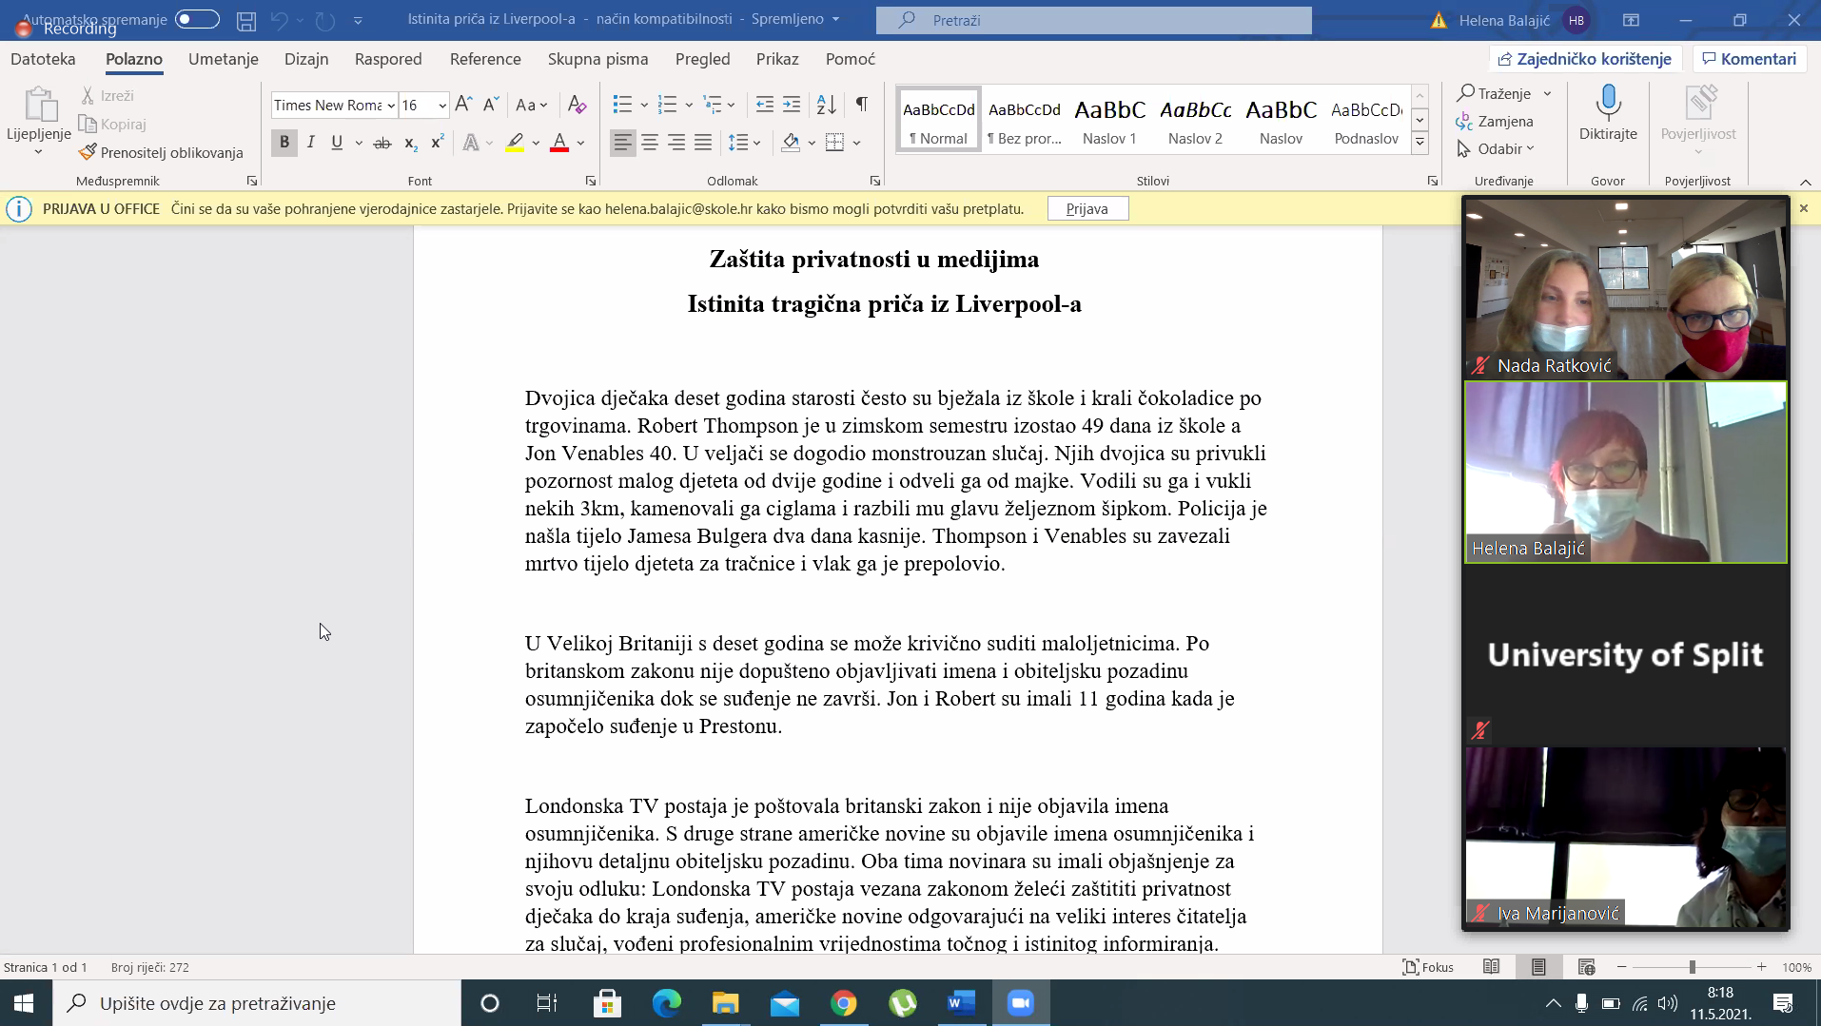Screen dimensions: 1821x1026
Task: Open Odlomak paragraph dialog launcher
Action: 875,181
